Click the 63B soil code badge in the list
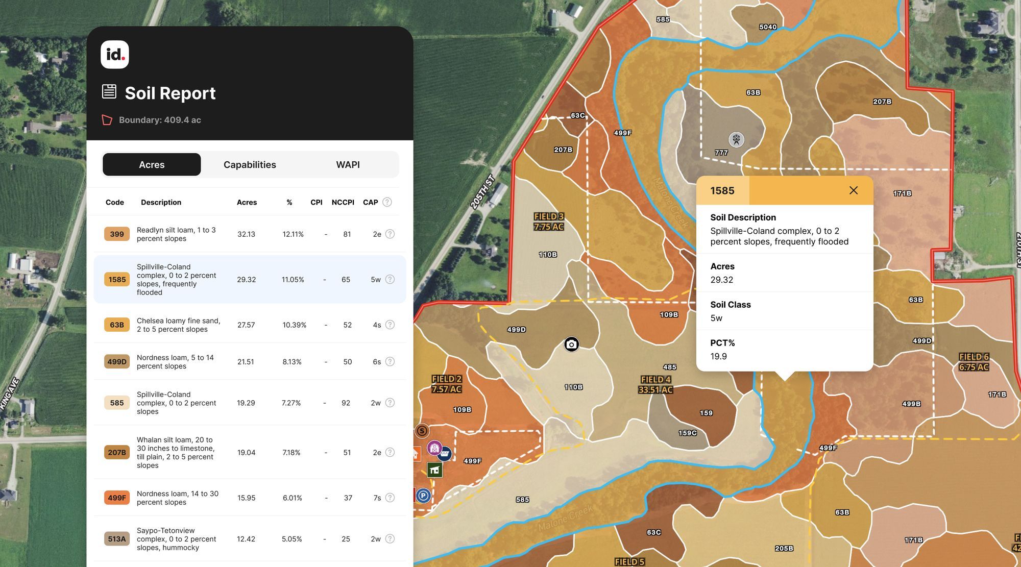 tap(117, 325)
